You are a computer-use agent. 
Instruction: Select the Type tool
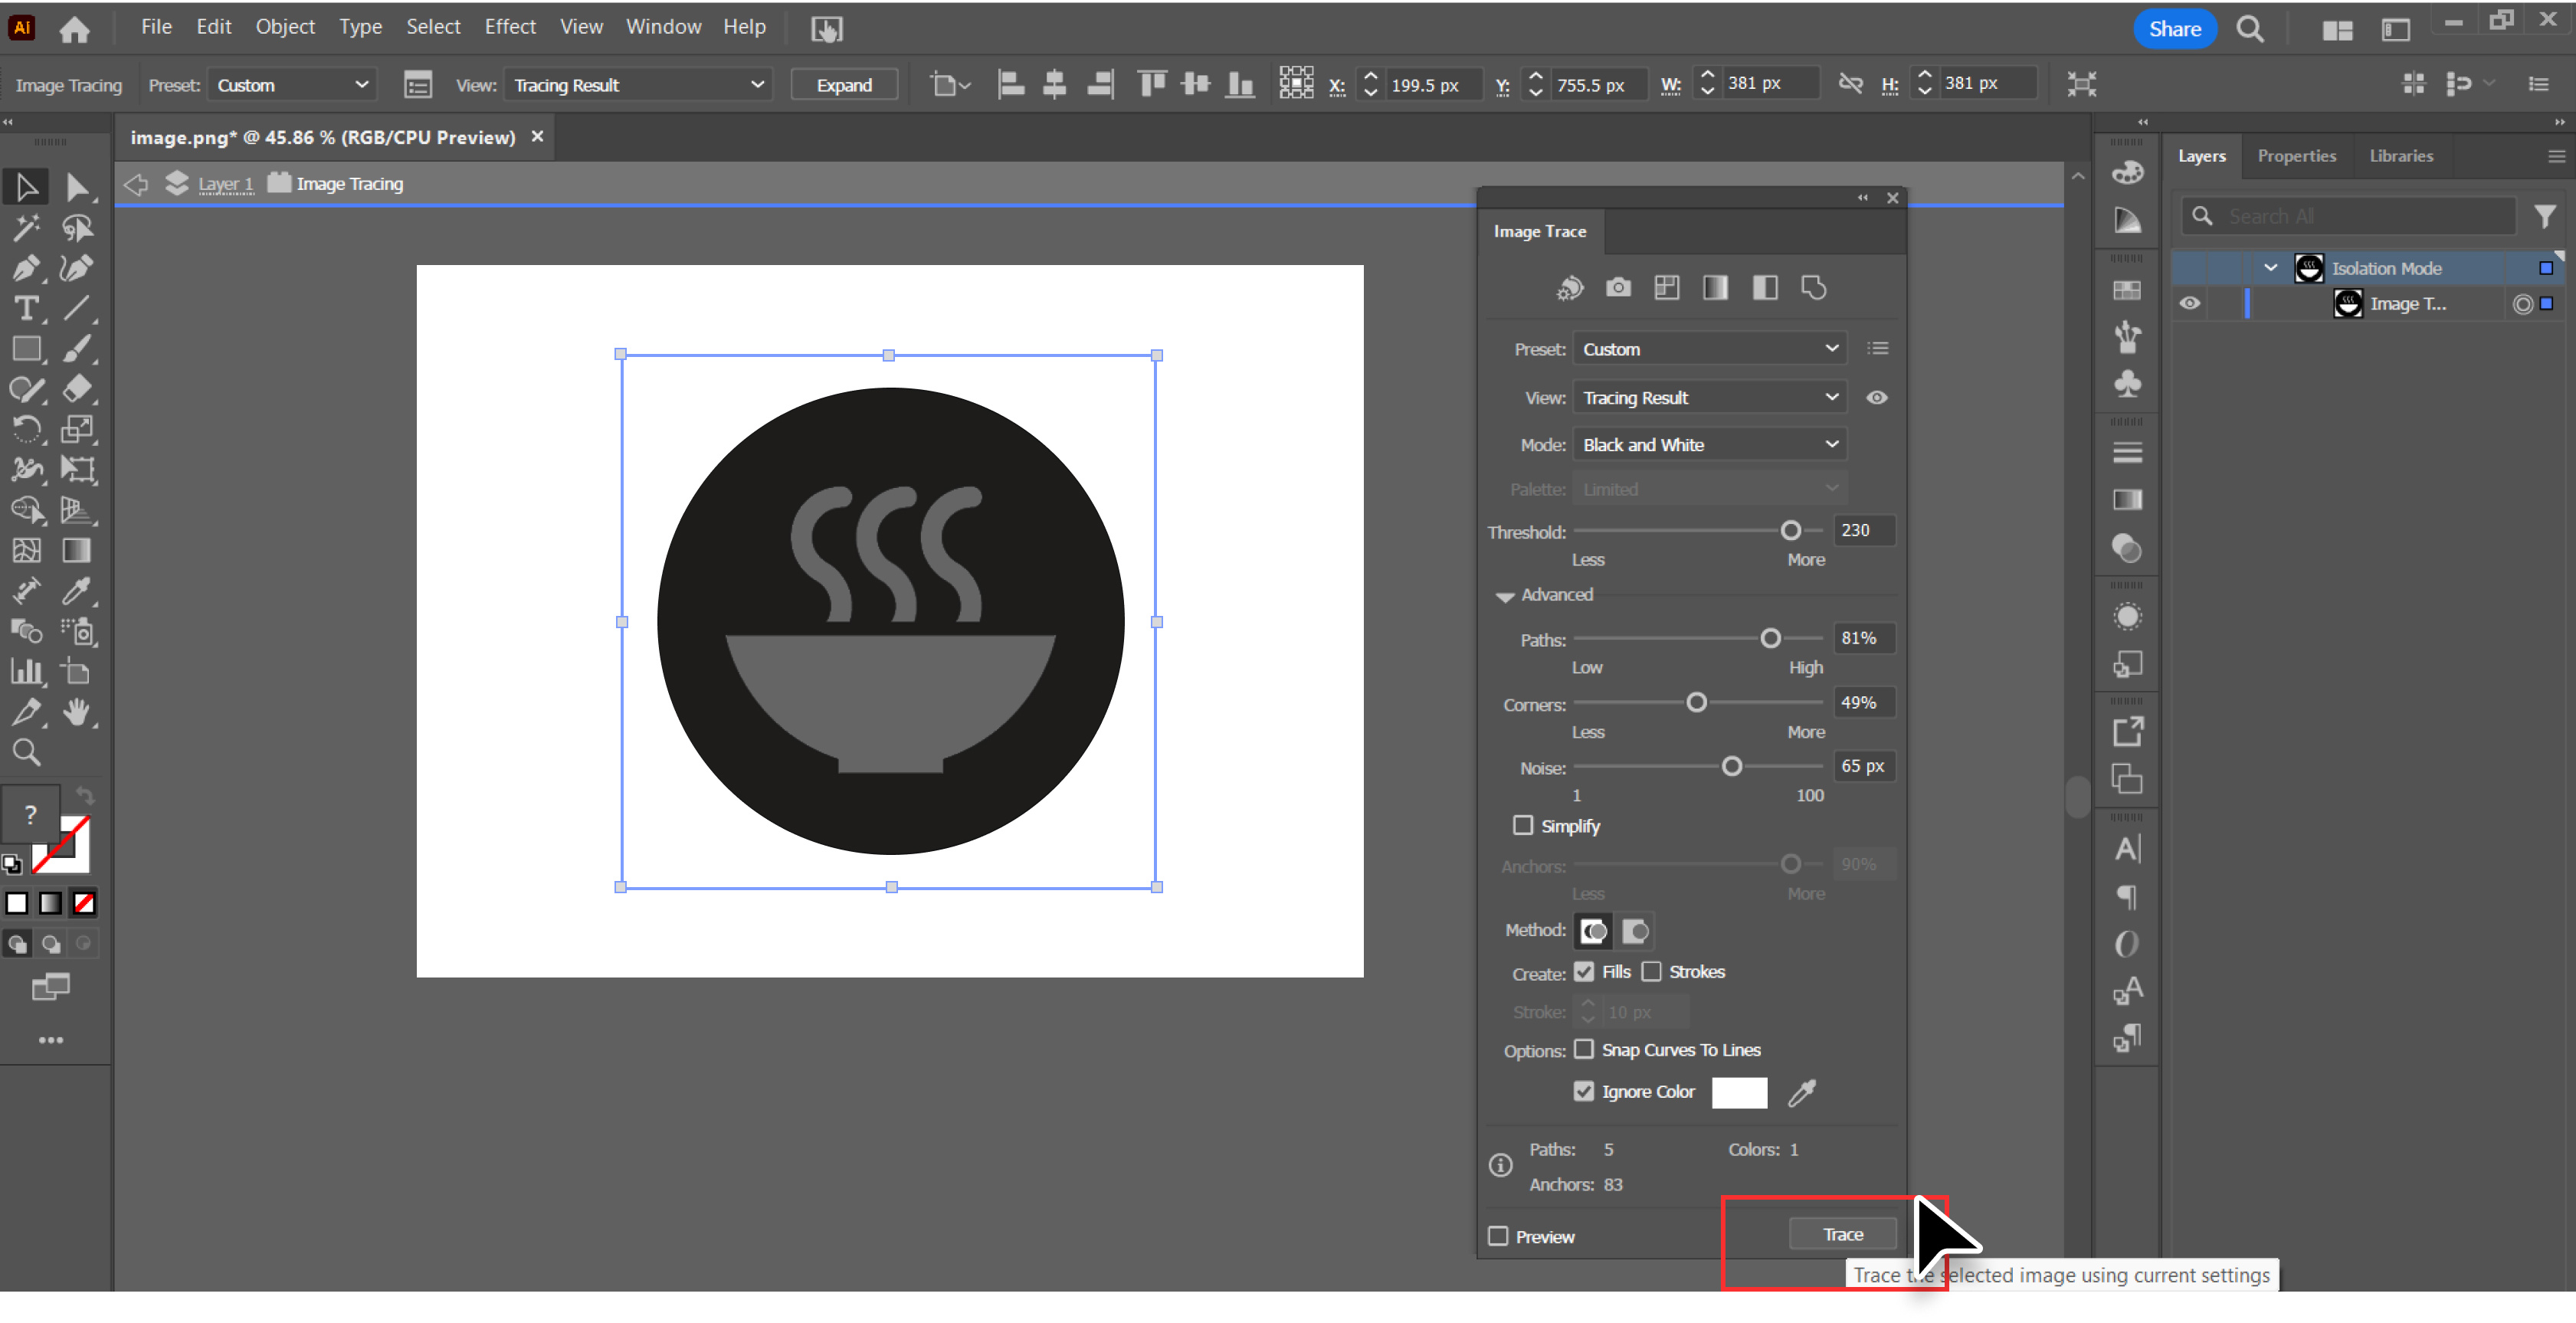pos(26,309)
